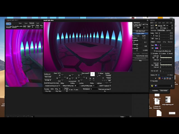Switch to the Li3 light tab
This screenshot has width=179, height=134.
pyautogui.click(x=160, y=23)
